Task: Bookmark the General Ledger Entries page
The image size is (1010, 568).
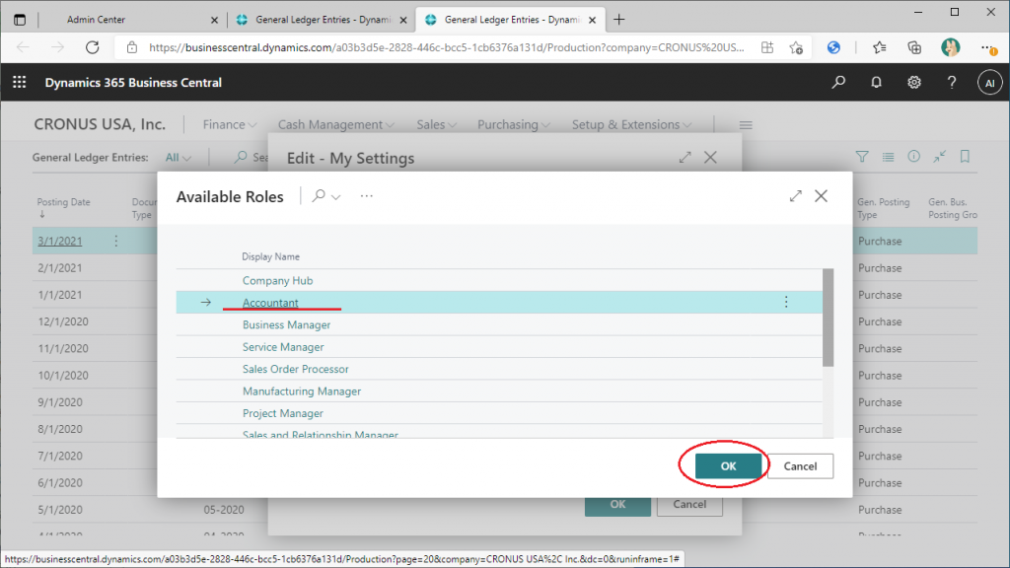Action: click(965, 157)
